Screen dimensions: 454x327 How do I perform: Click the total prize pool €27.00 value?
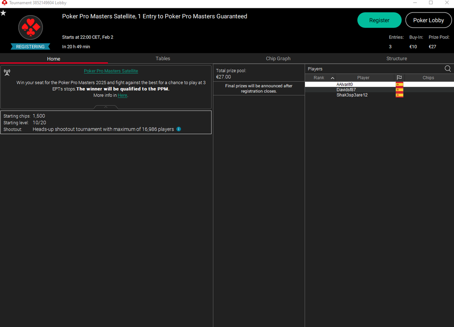pyautogui.click(x=223, y=77)
